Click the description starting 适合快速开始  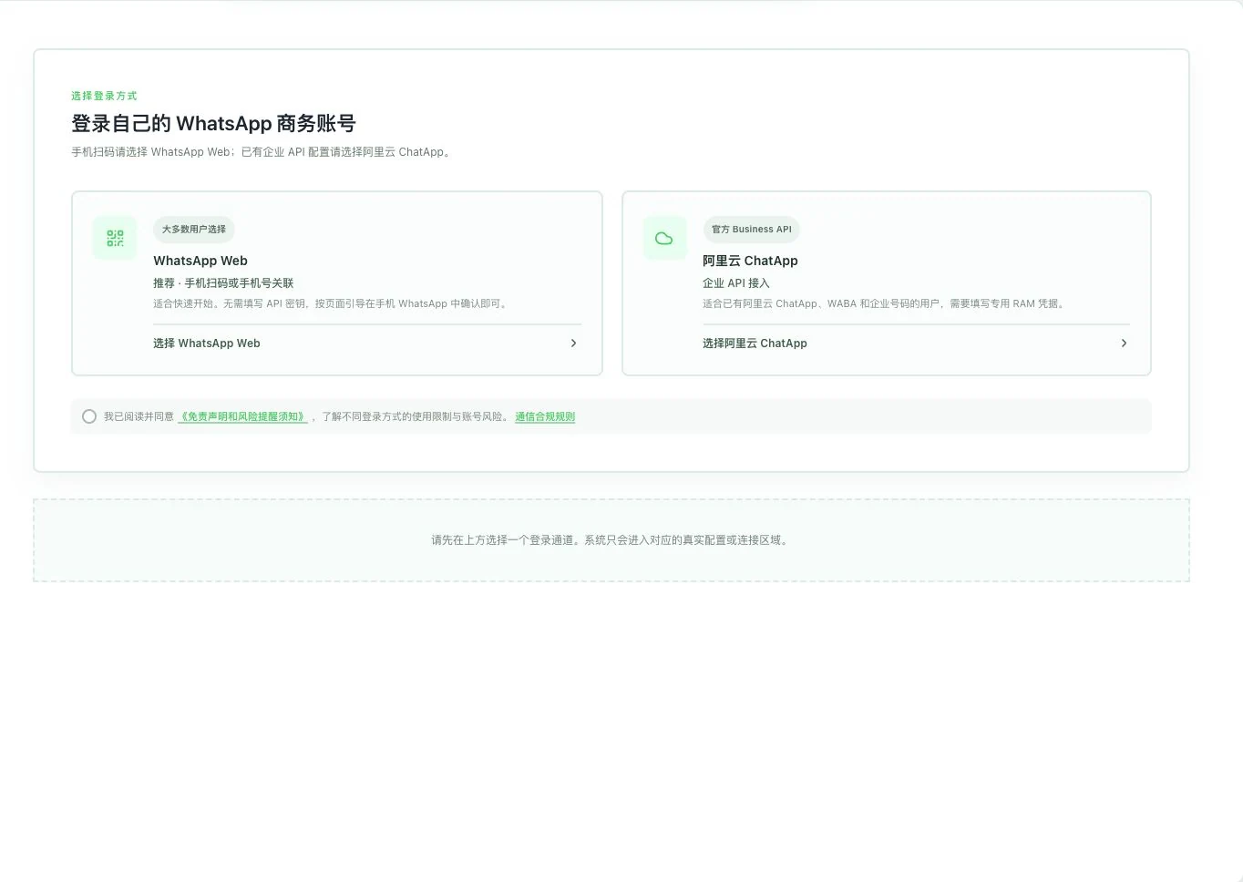[x=332, y=303]
